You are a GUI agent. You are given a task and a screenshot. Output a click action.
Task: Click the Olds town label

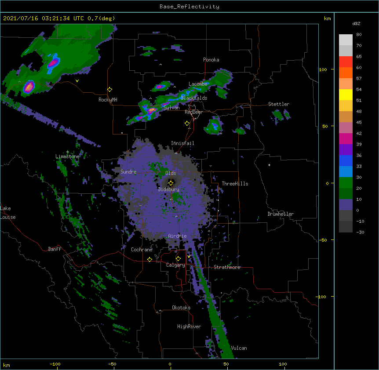tap(171, 173)
